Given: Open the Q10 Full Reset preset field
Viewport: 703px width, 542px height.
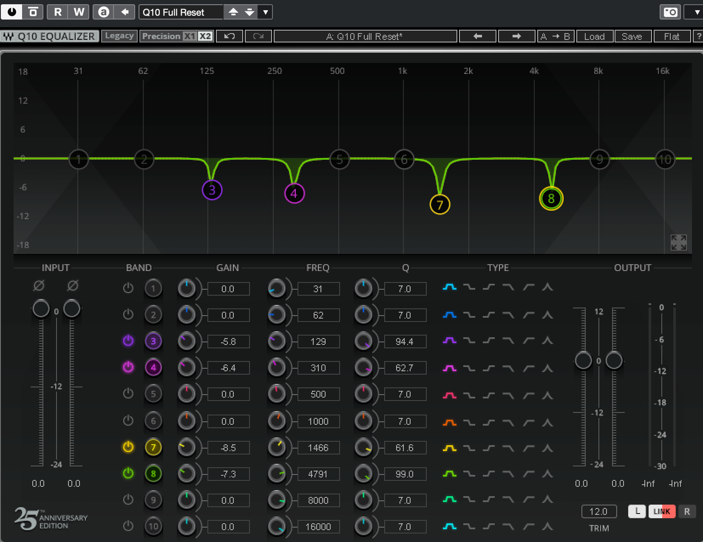Looking at the screenshot, I should [181, 12].
